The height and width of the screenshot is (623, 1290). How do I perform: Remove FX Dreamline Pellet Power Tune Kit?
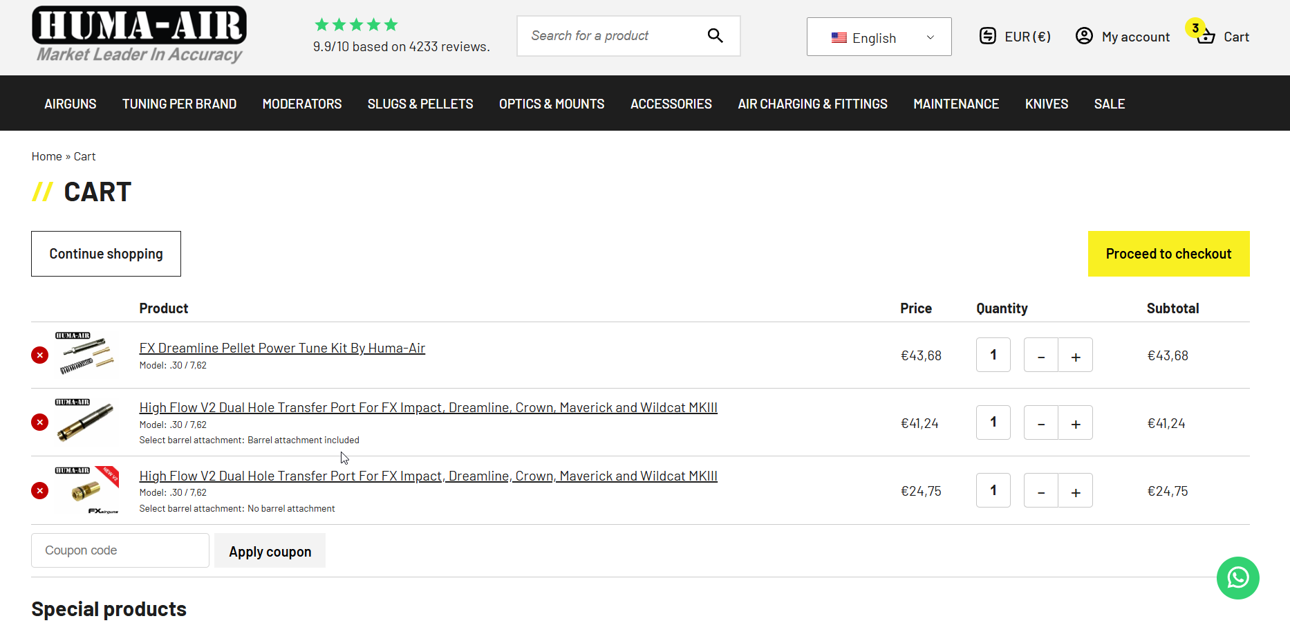pyautogui.click(x=40, y=355)
